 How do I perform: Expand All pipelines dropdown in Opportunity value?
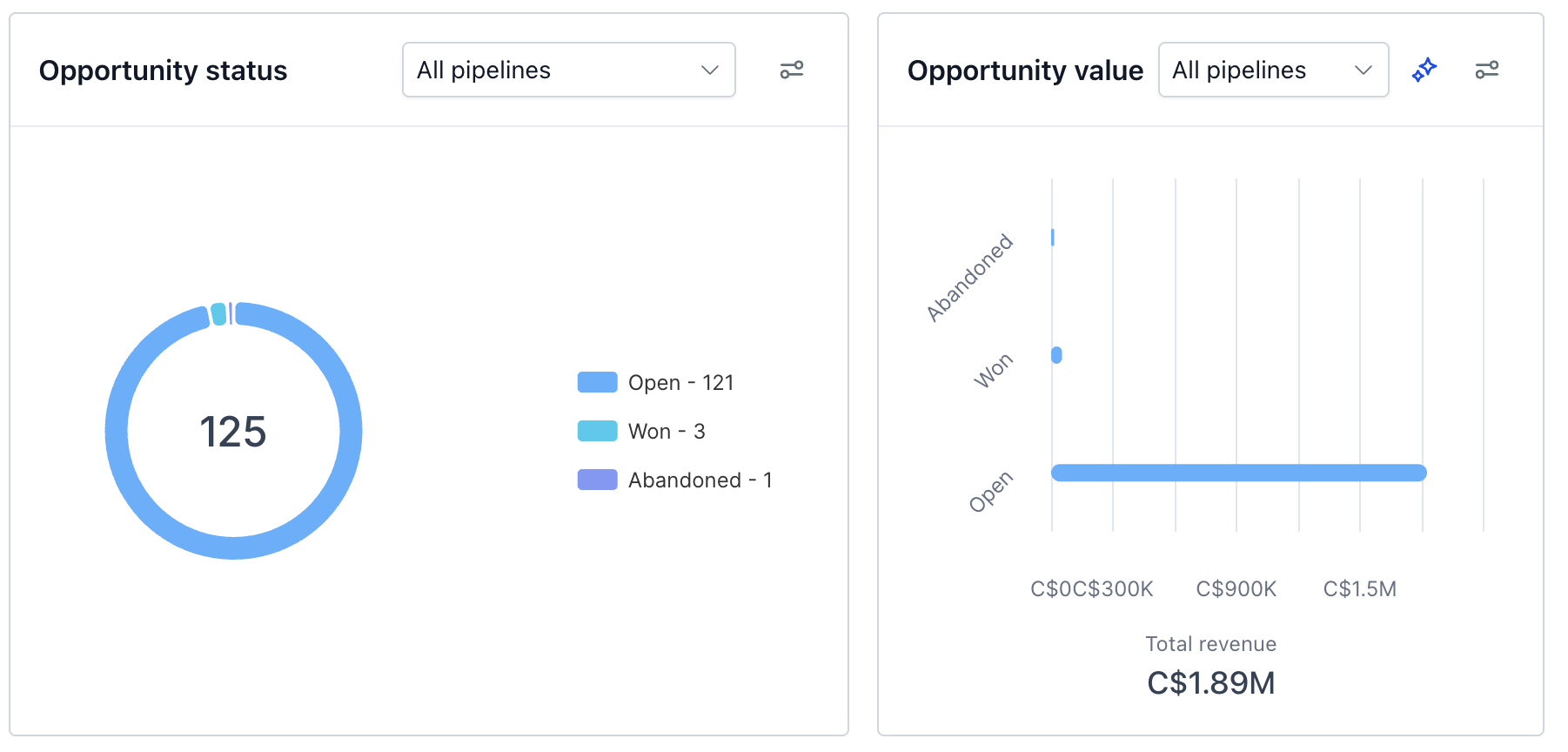point(1273,70)
